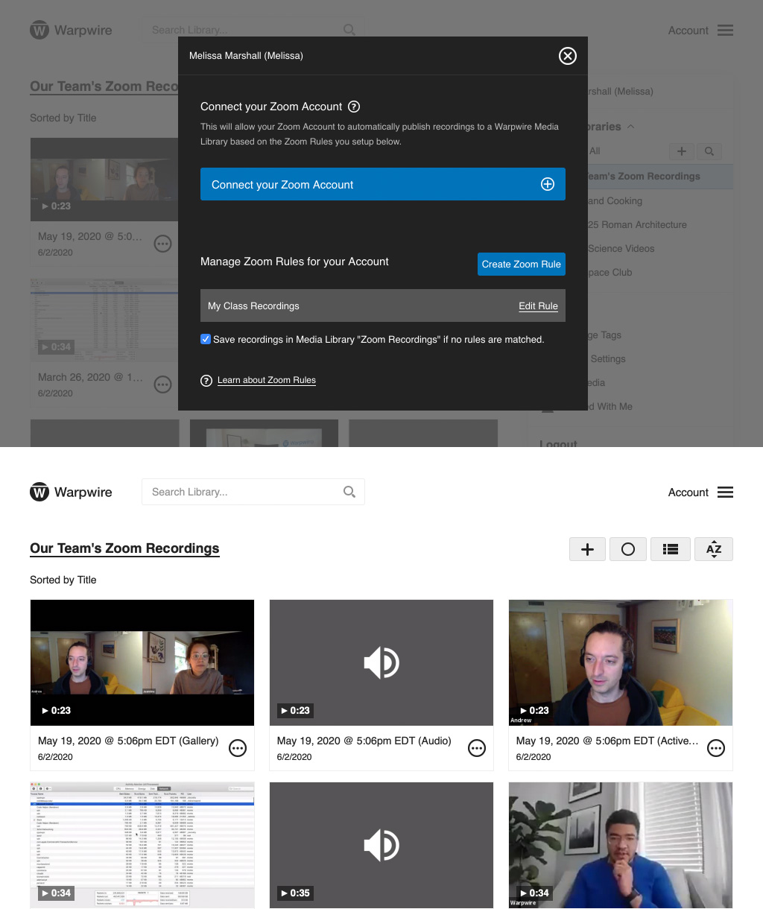
Task: Click the plus button in dimmed sidebar libraries
Action: (681, 151)
